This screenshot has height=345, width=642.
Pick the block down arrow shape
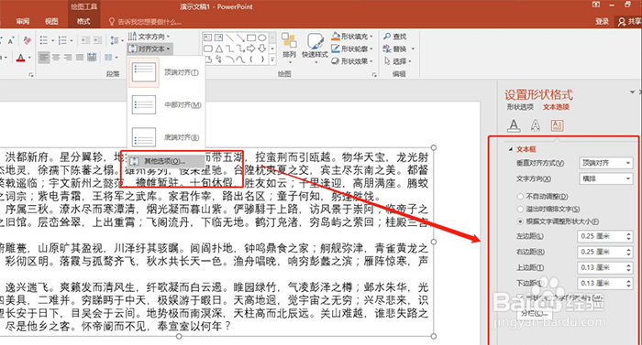point(261,49)
